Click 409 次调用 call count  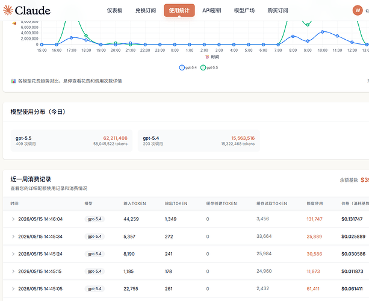point(25,144)
